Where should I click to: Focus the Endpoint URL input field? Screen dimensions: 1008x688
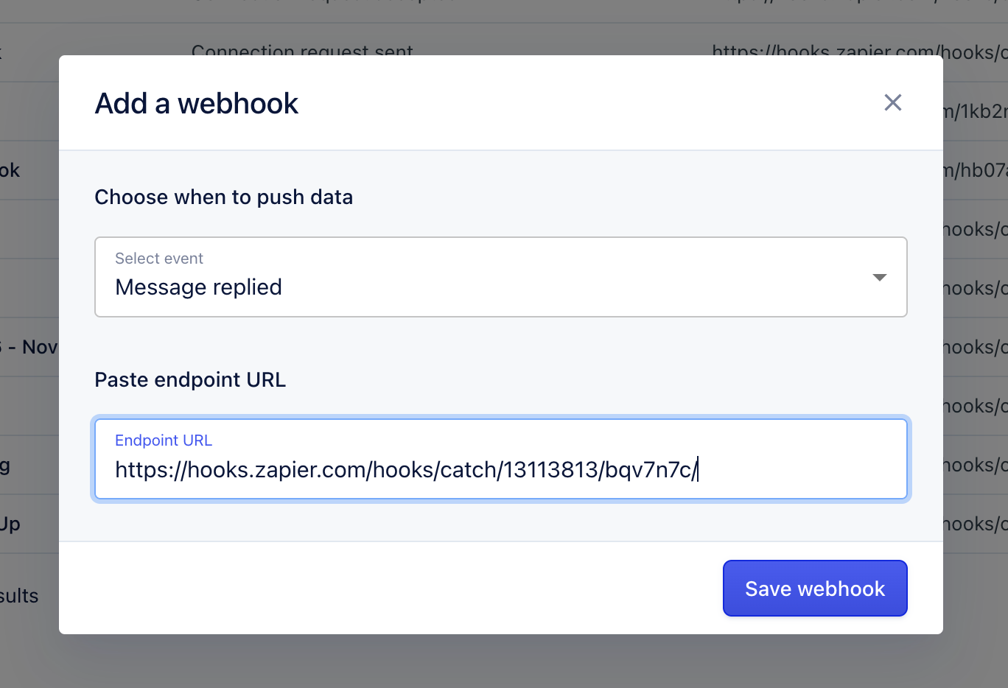point(501,459)
